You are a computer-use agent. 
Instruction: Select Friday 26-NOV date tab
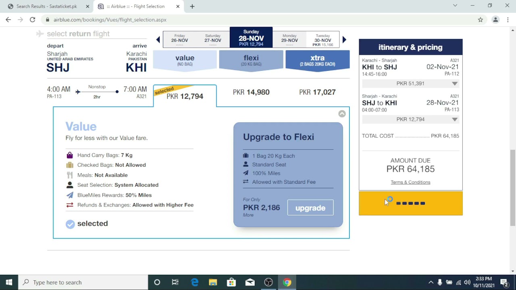click(x=179, y=39)
